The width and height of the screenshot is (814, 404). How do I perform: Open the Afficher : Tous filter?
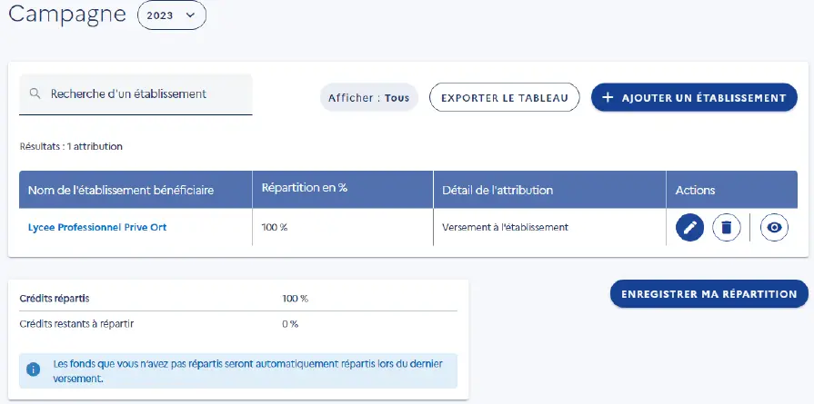368,98
